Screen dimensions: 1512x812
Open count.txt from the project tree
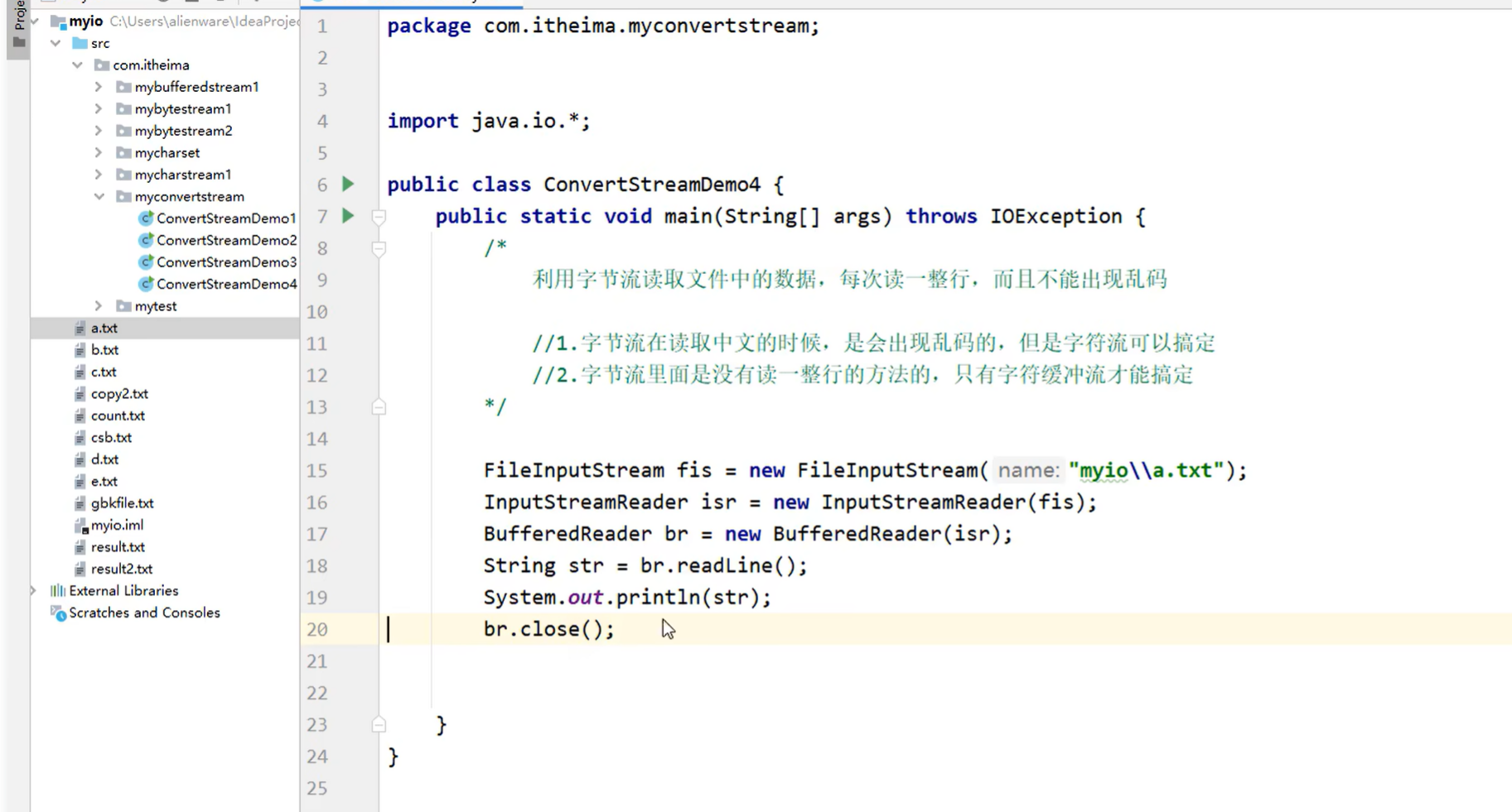[118, 415]
